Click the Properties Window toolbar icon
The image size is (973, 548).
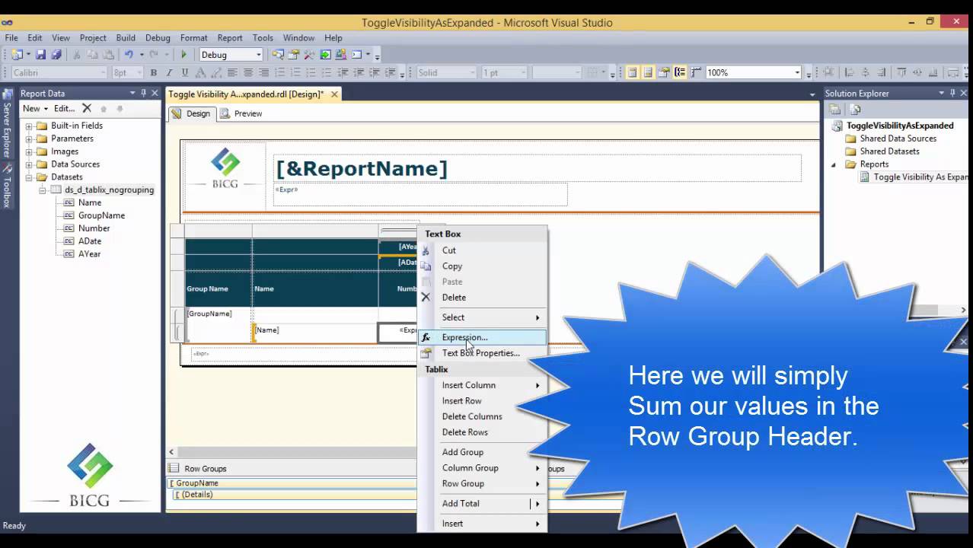[293, 55]
